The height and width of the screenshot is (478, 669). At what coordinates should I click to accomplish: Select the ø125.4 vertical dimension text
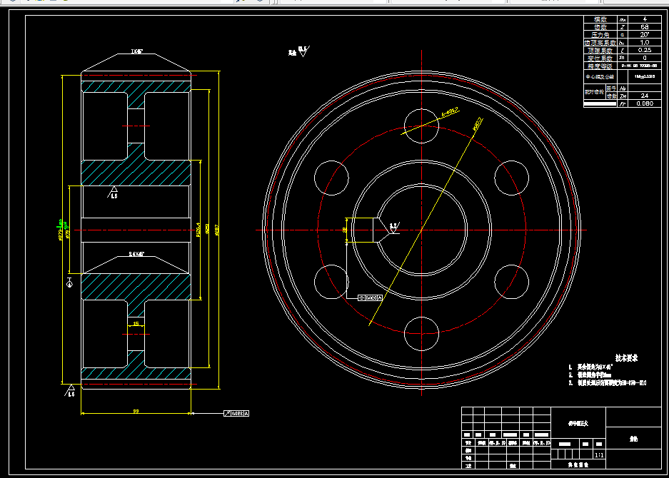tap(198, 230)
